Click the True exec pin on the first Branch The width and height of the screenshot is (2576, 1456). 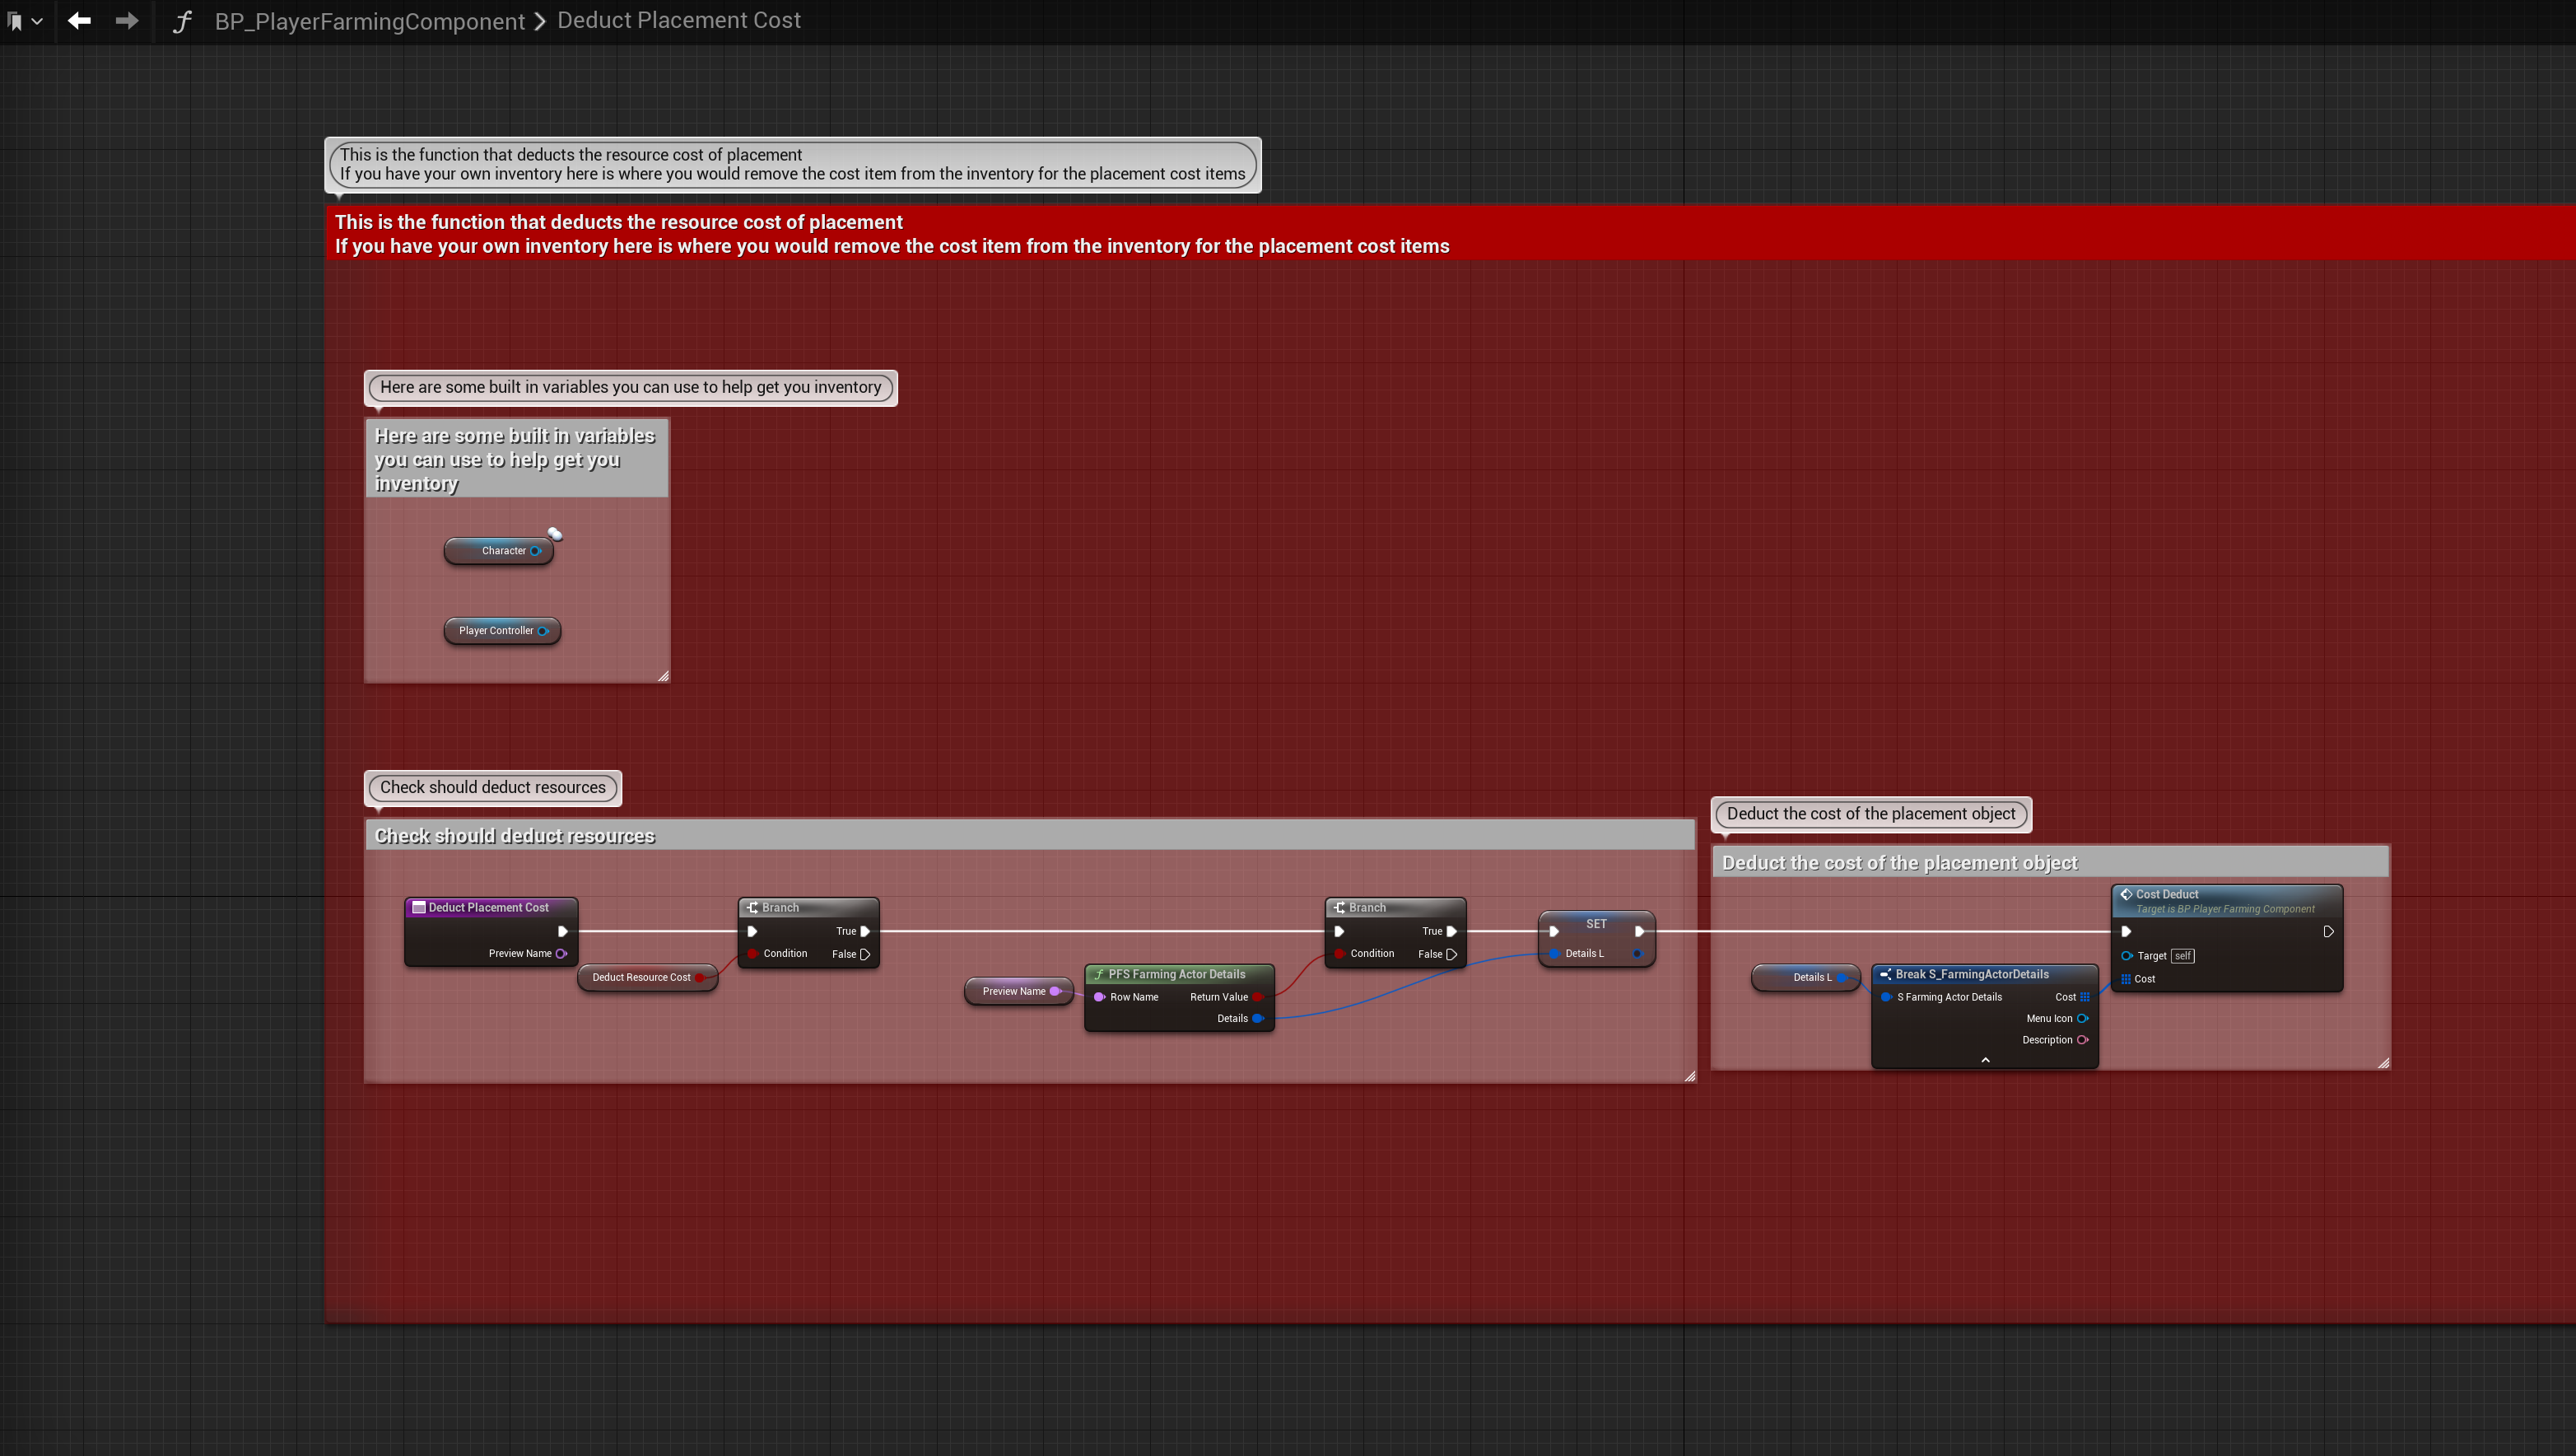(x=865, y=931)
